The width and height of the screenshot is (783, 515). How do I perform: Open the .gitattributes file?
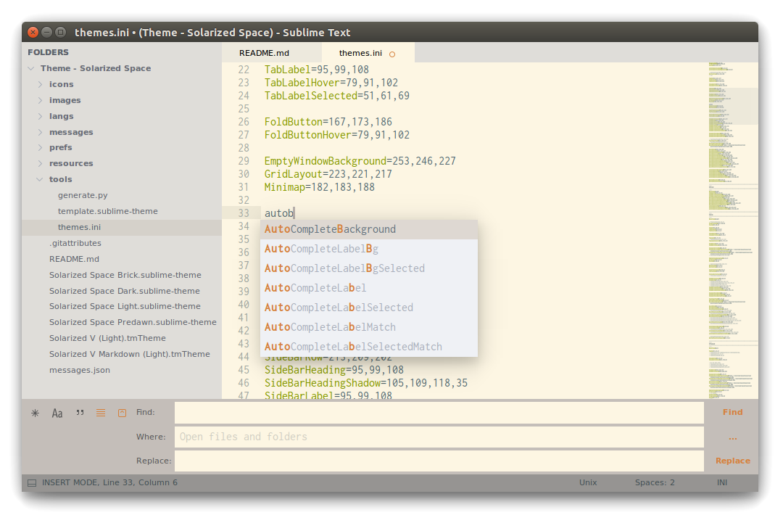75,243
